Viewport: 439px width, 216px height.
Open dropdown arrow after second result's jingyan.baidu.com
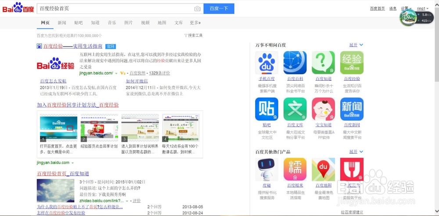point(72,163)
